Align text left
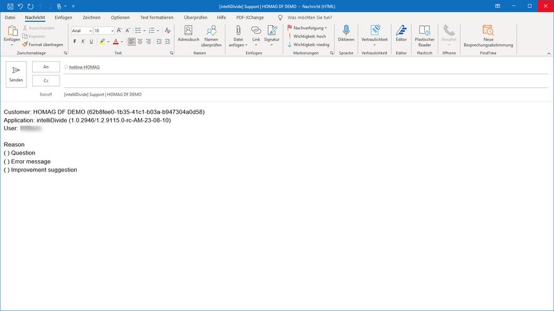The image size is (554, 311). coord(132,41)
